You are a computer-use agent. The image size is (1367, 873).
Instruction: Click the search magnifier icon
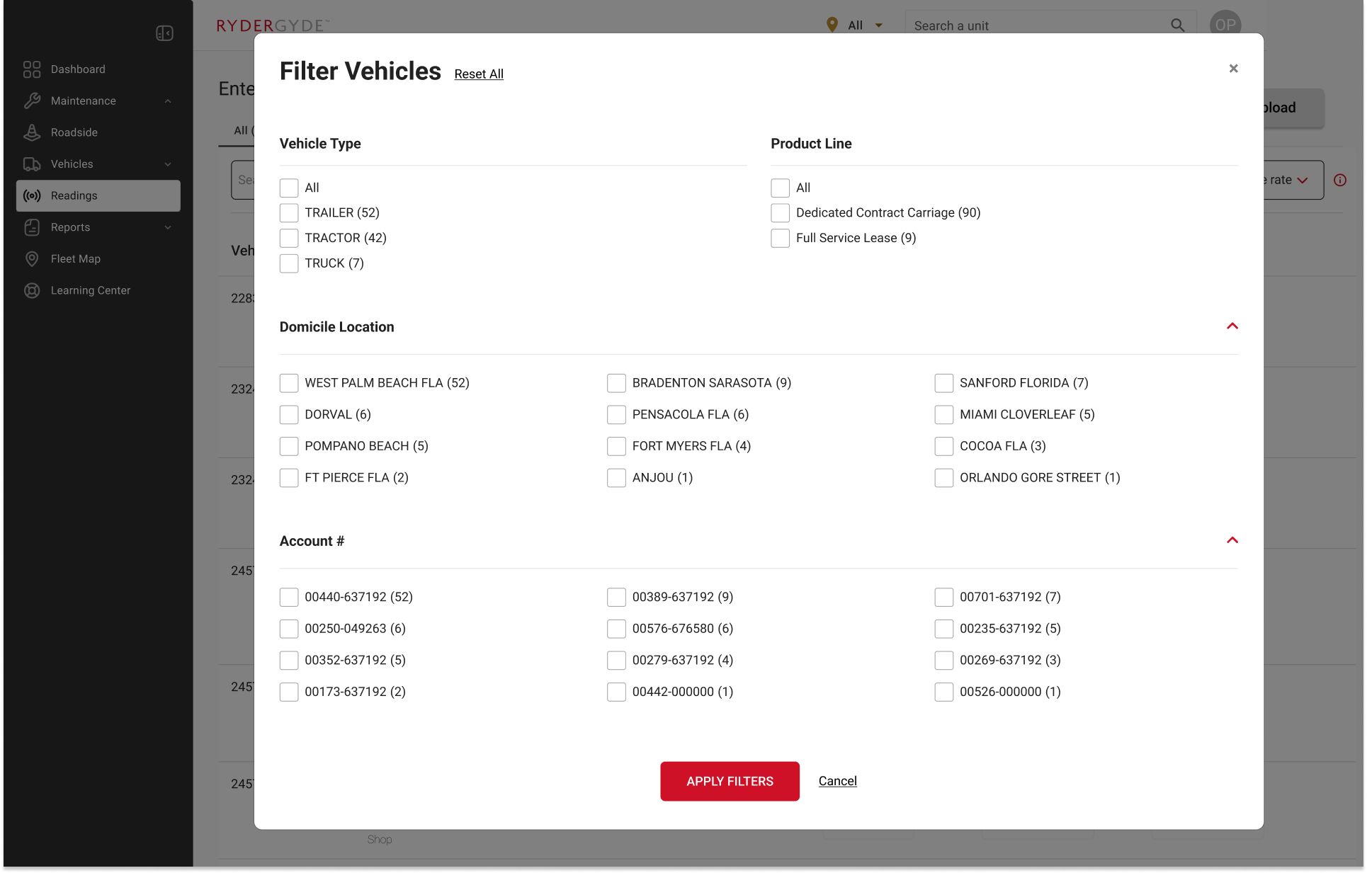pyautogui.click(x=1177, y=25)
